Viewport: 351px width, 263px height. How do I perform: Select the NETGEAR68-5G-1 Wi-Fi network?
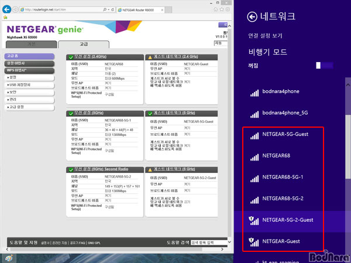(x=289, y=177)
